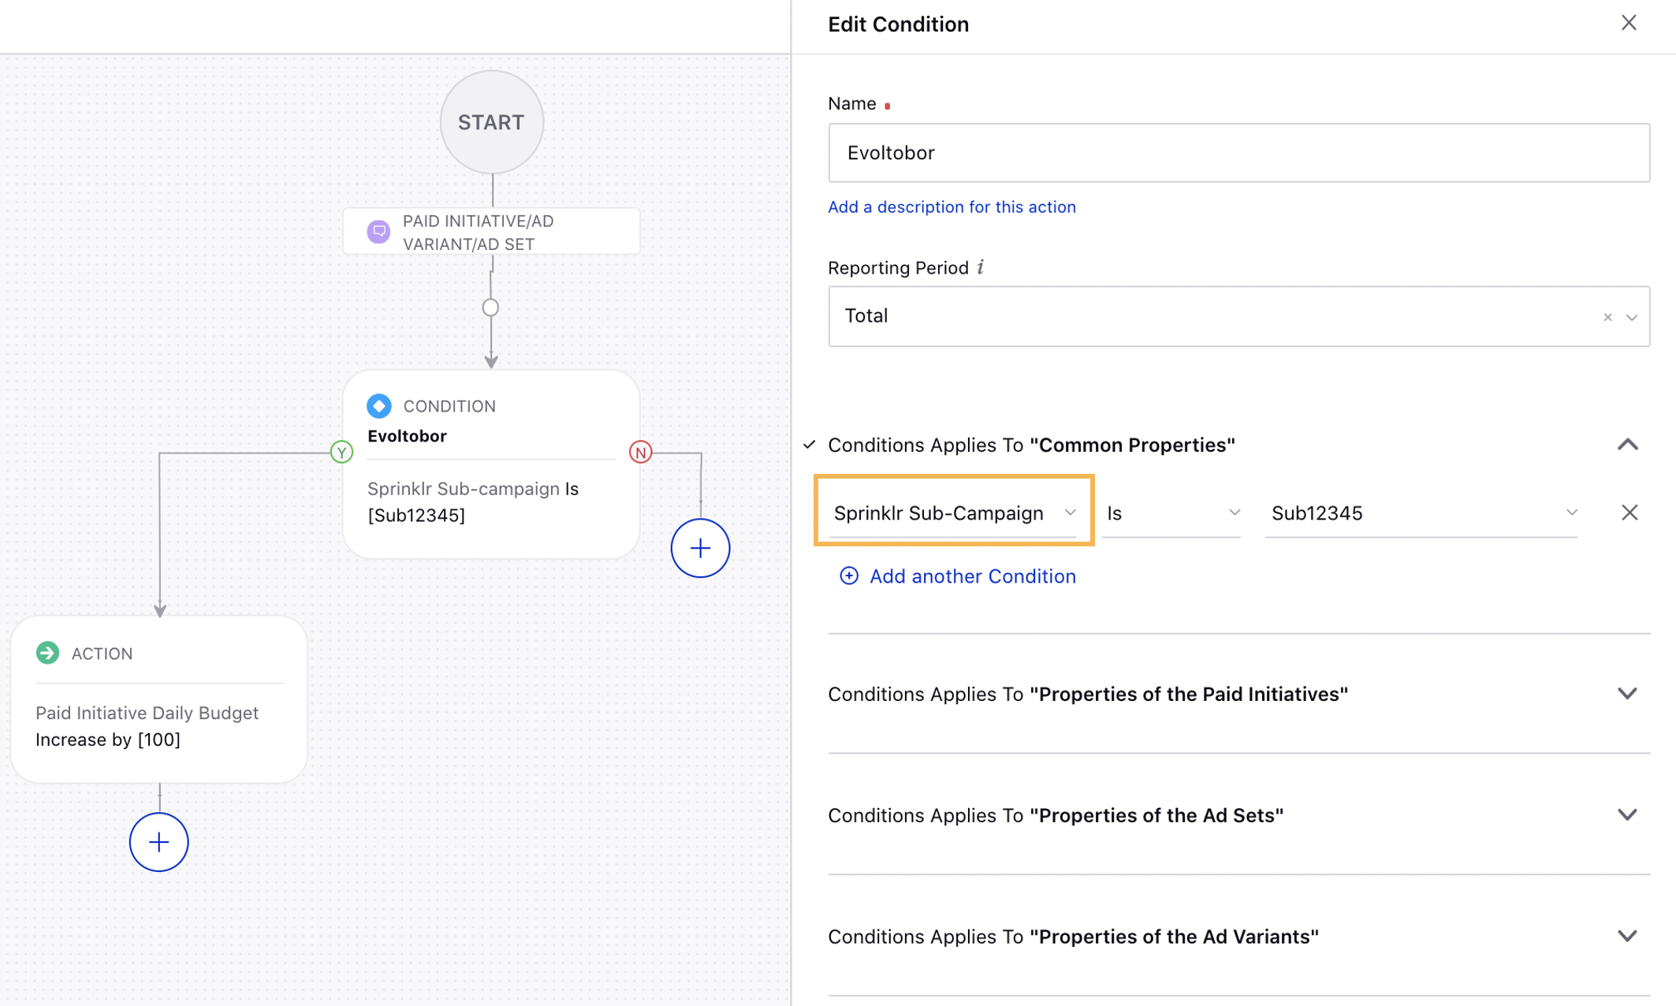Click the START node icon
This screenshot has width=1676, height=1006.
[490, 122]
